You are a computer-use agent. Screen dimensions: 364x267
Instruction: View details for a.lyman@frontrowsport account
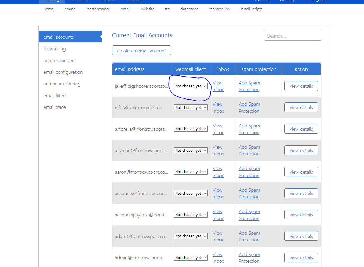(x=301, y=151)
